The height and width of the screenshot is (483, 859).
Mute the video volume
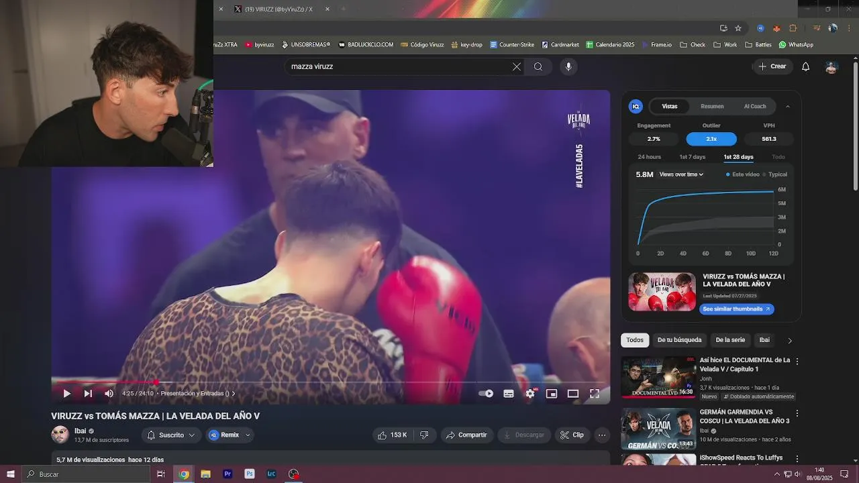coord(109,394)
